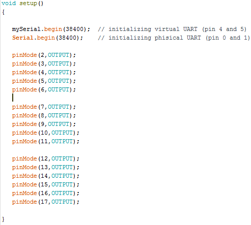The image size is (251, 225).
Task: Click the mySerial.begin(38400); statement
Action: (51, 29)
